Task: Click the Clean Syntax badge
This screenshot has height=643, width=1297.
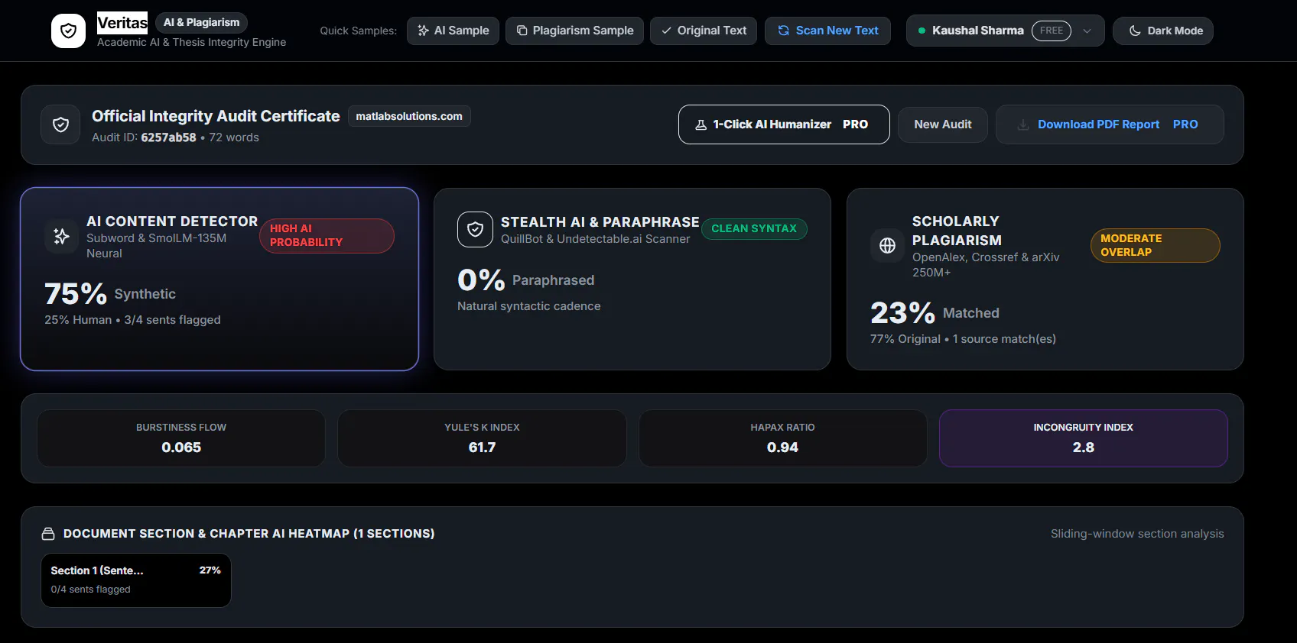Action: (754, 228)
